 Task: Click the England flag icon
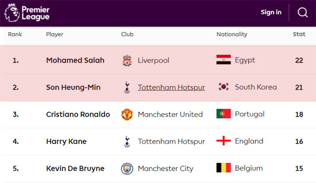(x=224, y=141)
